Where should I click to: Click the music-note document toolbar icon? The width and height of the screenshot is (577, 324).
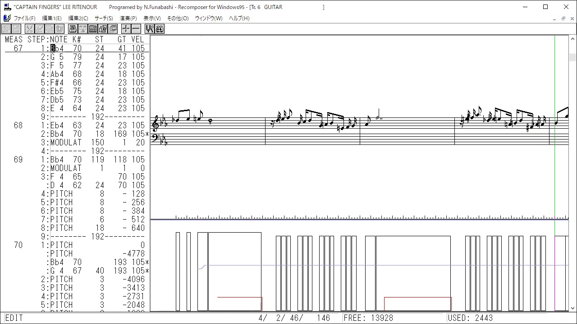click(103, 29)
